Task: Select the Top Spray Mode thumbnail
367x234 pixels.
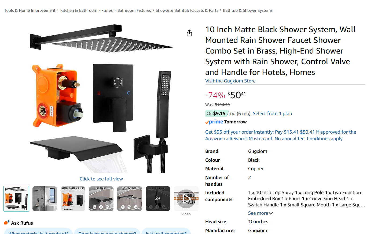Action: pyautogui.click(x=130, y=199)
